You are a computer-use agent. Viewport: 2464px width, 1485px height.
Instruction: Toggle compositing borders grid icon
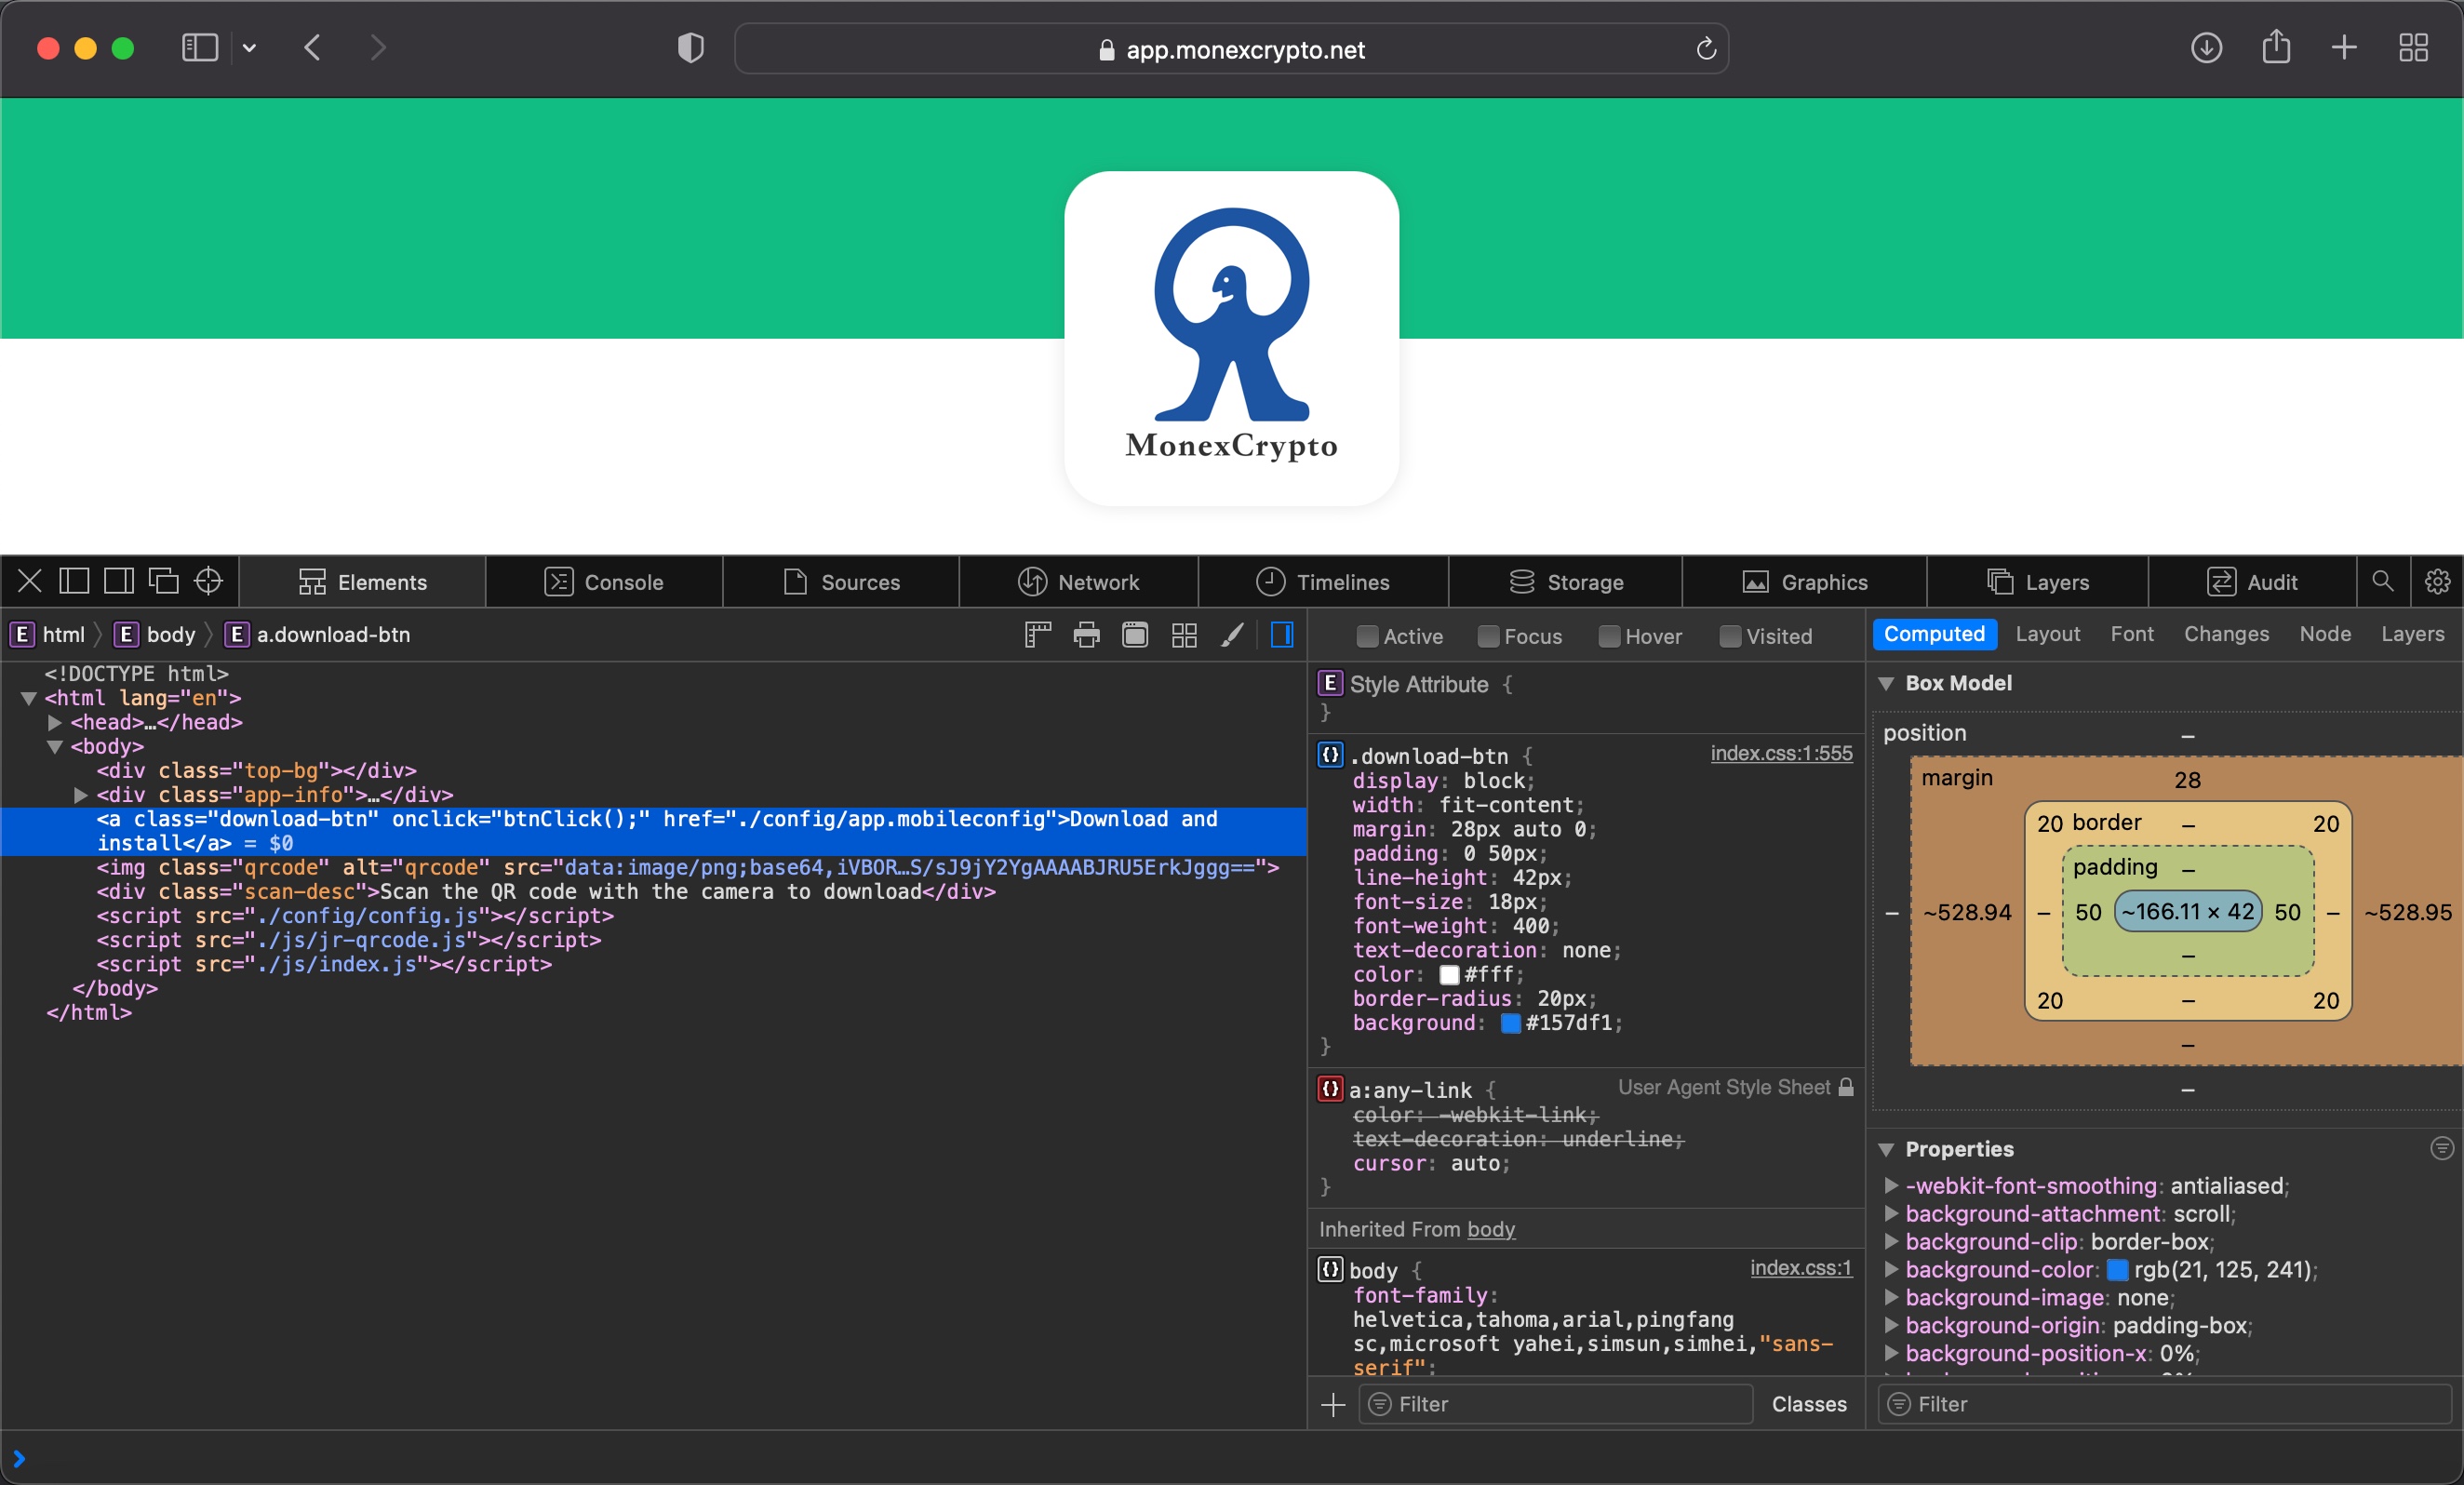1184,635
